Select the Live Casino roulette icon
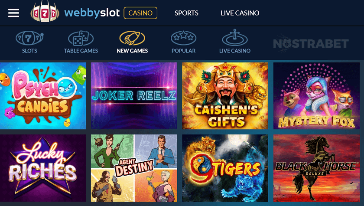Screen dimensions: 364x206 click(235, 38)
